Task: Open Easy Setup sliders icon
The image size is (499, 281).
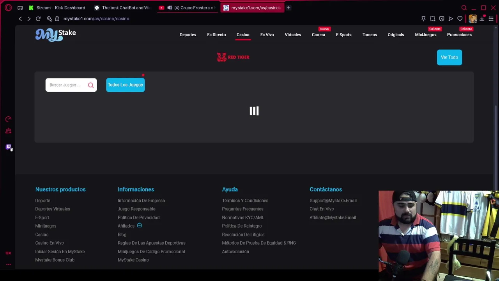Action: click(x=491, y=19)
